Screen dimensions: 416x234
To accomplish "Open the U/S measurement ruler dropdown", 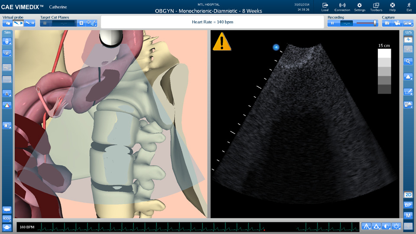I will click(x=408, y=92).
